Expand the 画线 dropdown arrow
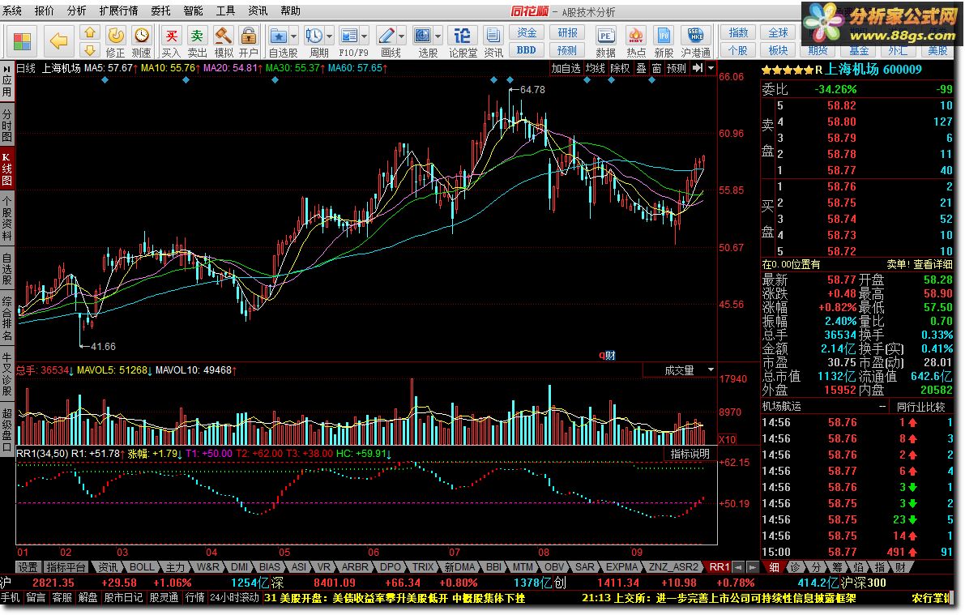Screen dimensions: 965x615 (401, 36)
